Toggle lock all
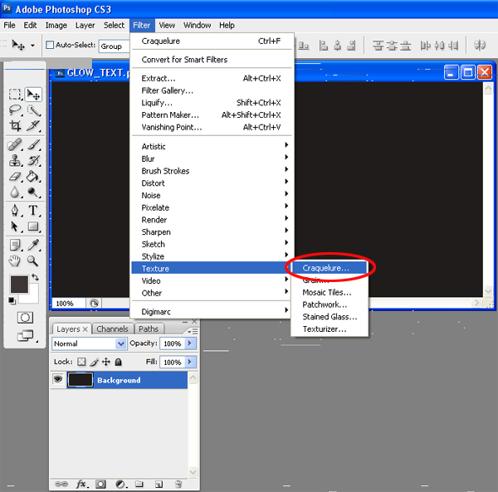The height and width of the screenshot is (492, 498). click(118, 362)
